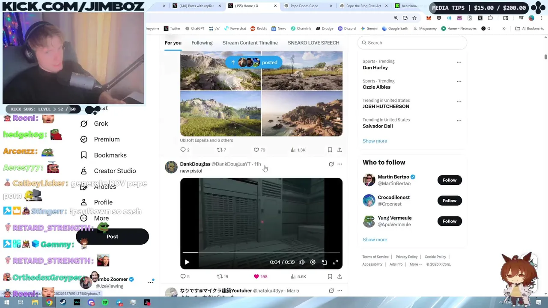548x308 pixels.
Task: Expand the More menu in X sidebar
Action: click(95, 218)
